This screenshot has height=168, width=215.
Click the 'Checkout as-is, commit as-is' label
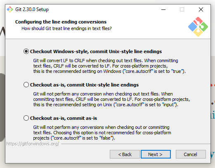point(64,118)
